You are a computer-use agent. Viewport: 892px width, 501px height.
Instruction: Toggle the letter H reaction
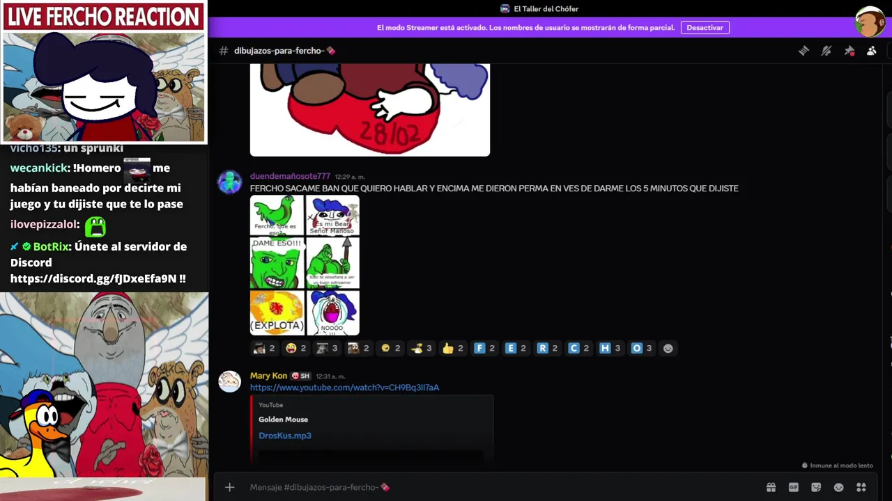click(x=610, y=348)
